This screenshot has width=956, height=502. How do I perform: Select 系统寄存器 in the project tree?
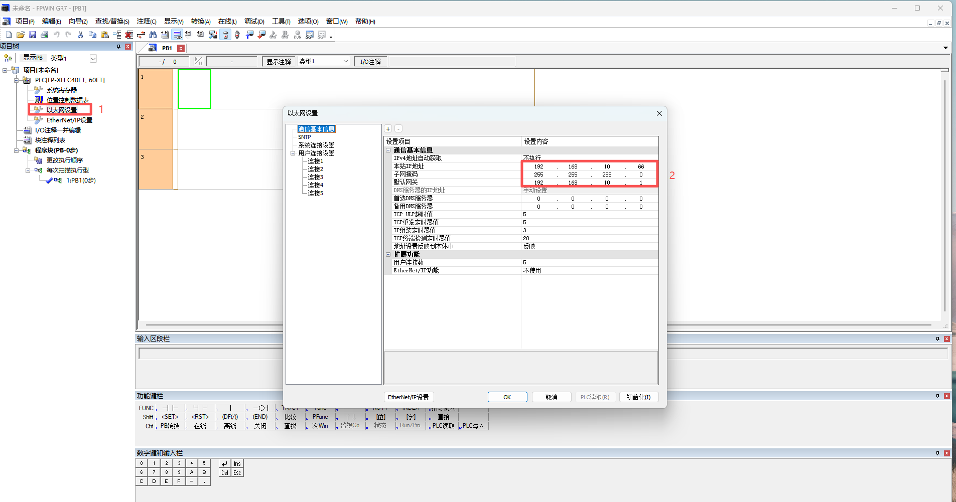point(62,90)
